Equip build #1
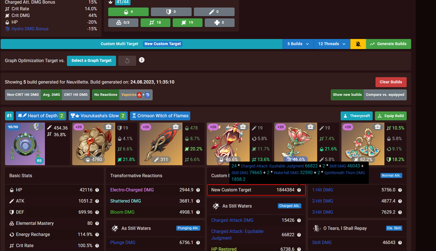Screen dimensions: 436x251 391,116
